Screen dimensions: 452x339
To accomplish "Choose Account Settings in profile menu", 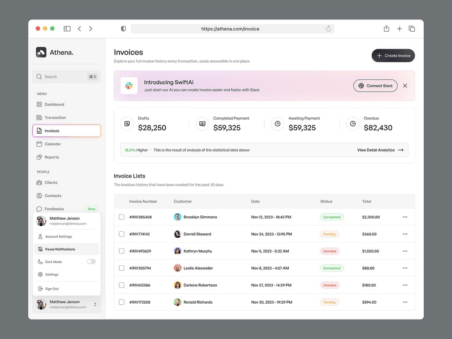I will coord(67,237).
